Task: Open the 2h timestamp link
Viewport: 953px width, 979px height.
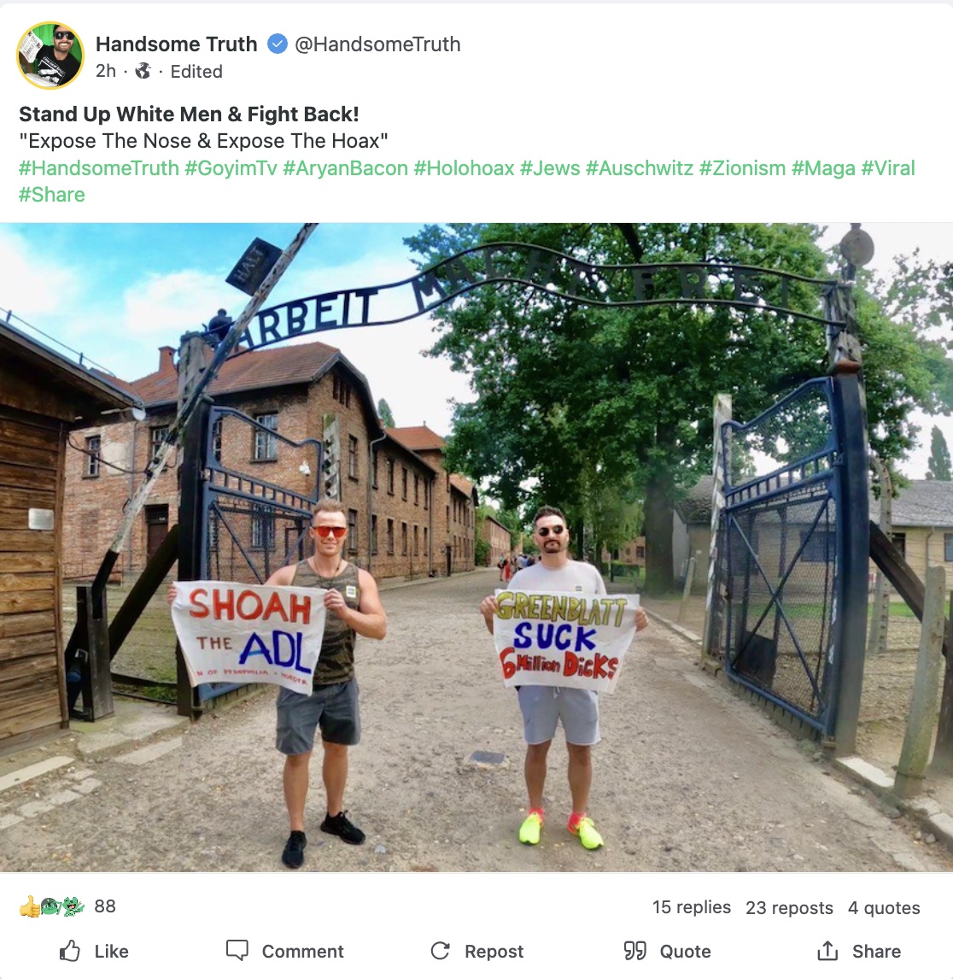Action: 106,71
